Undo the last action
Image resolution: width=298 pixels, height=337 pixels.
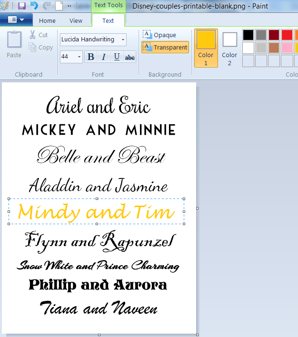pyautogui.click(x=34, y=6)
